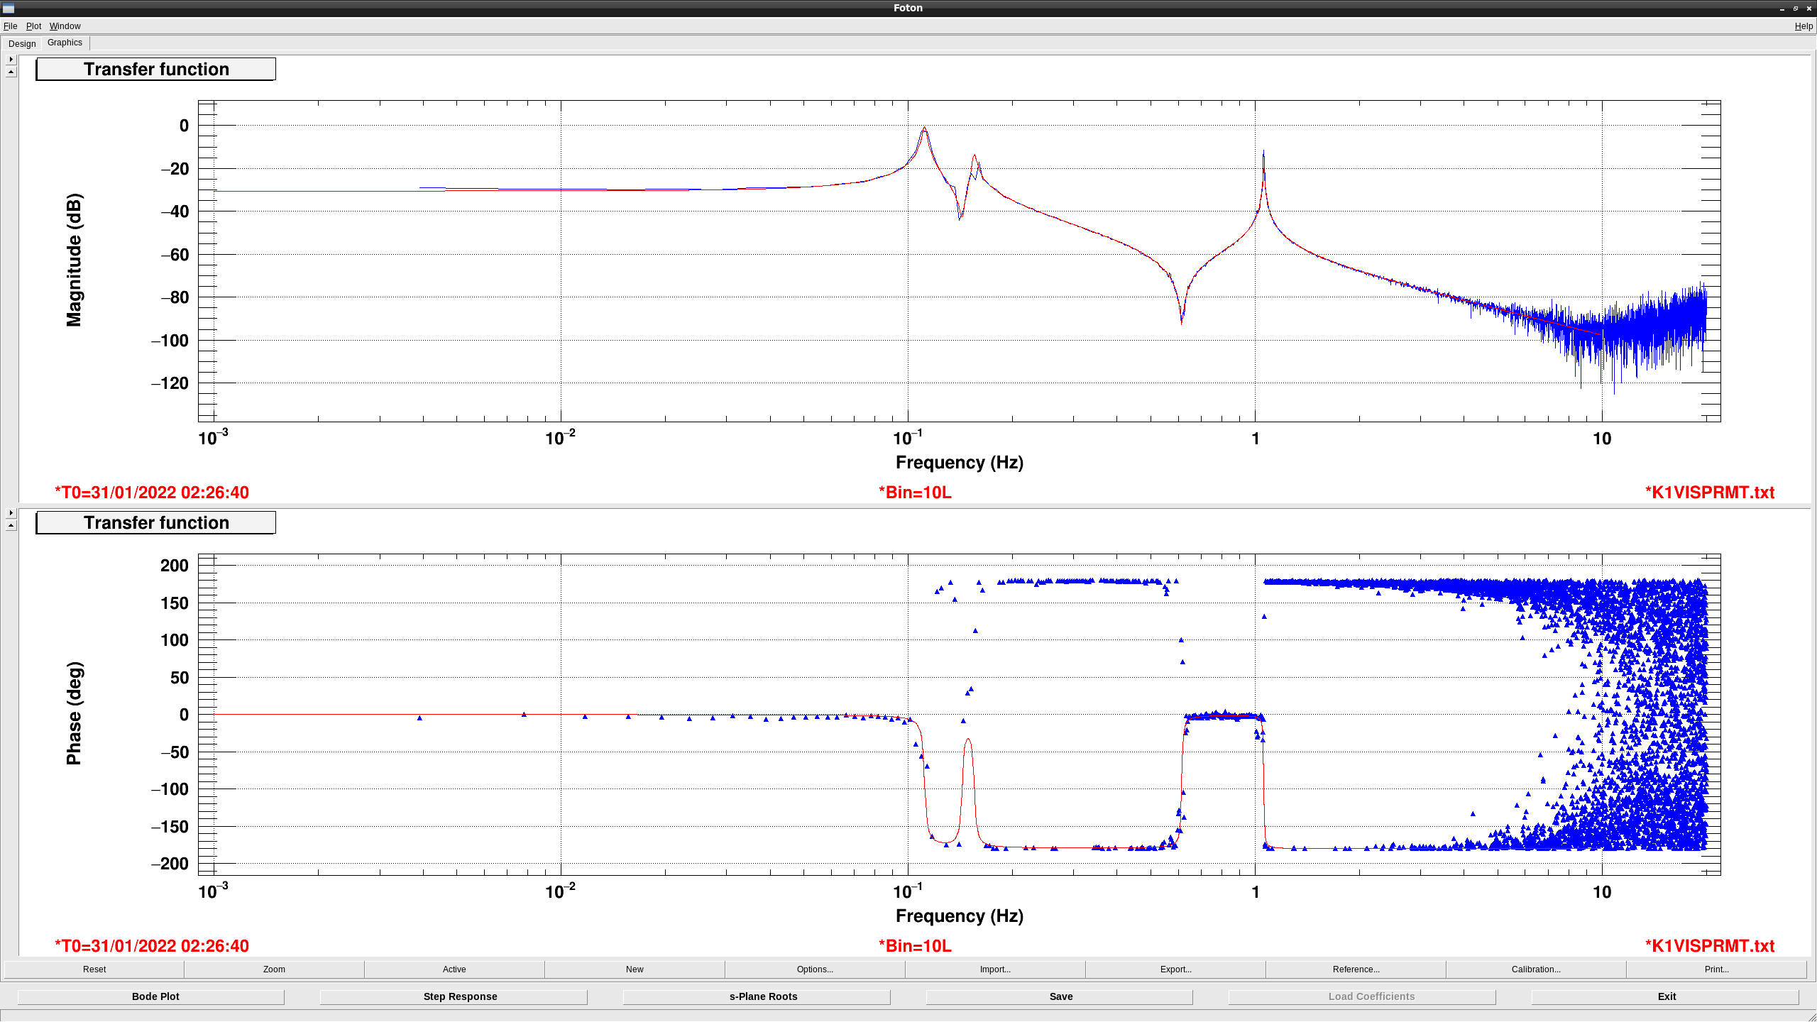
Task: Click the Foton title bar text
Action: (908, 8)
